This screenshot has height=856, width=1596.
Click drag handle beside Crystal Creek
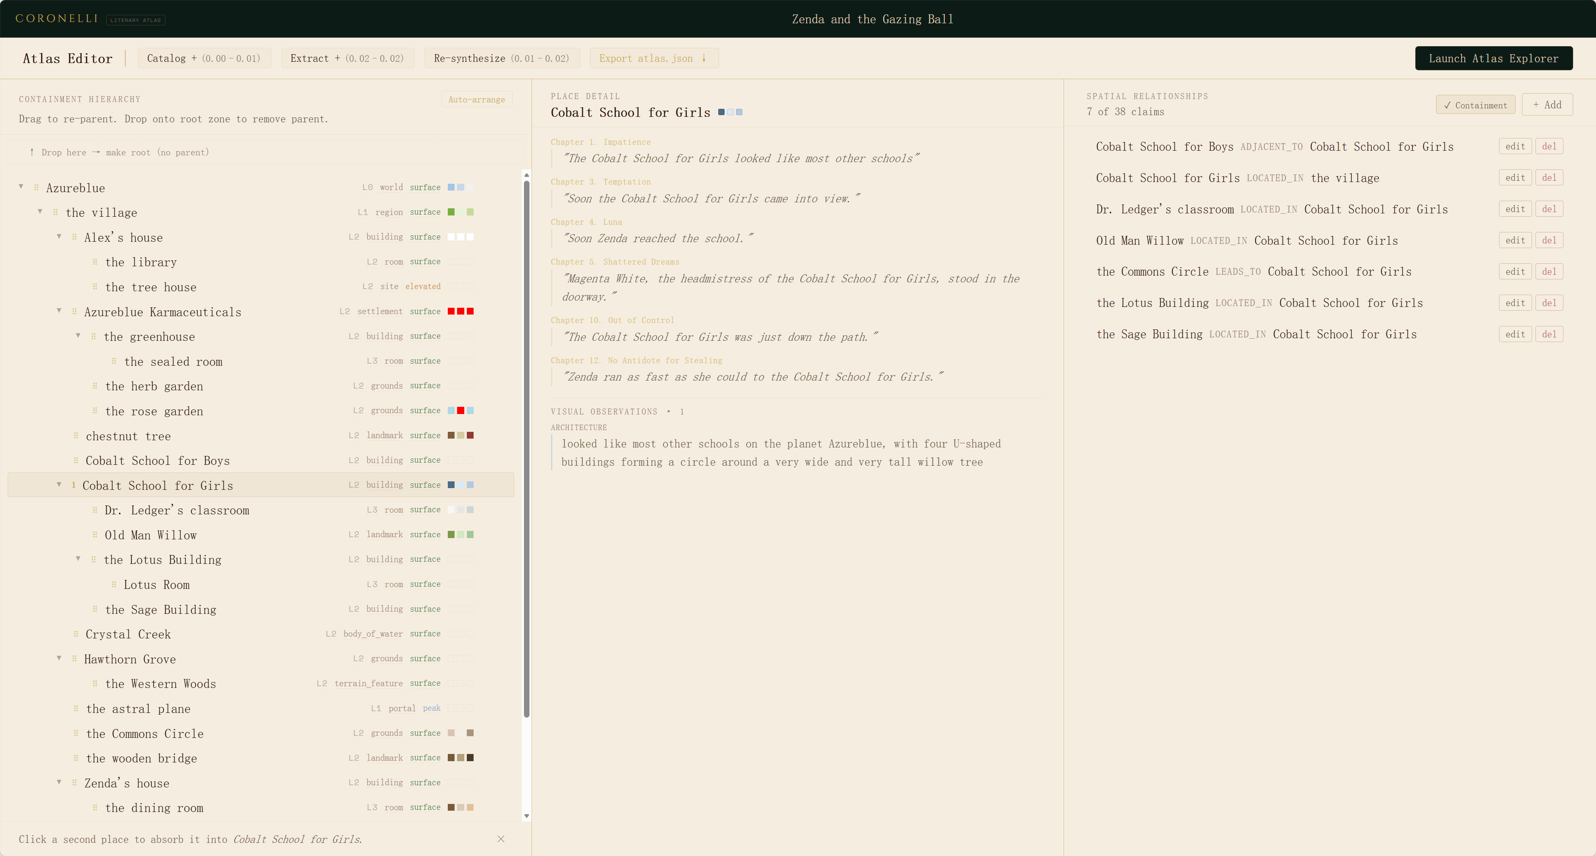coord(76,633)
